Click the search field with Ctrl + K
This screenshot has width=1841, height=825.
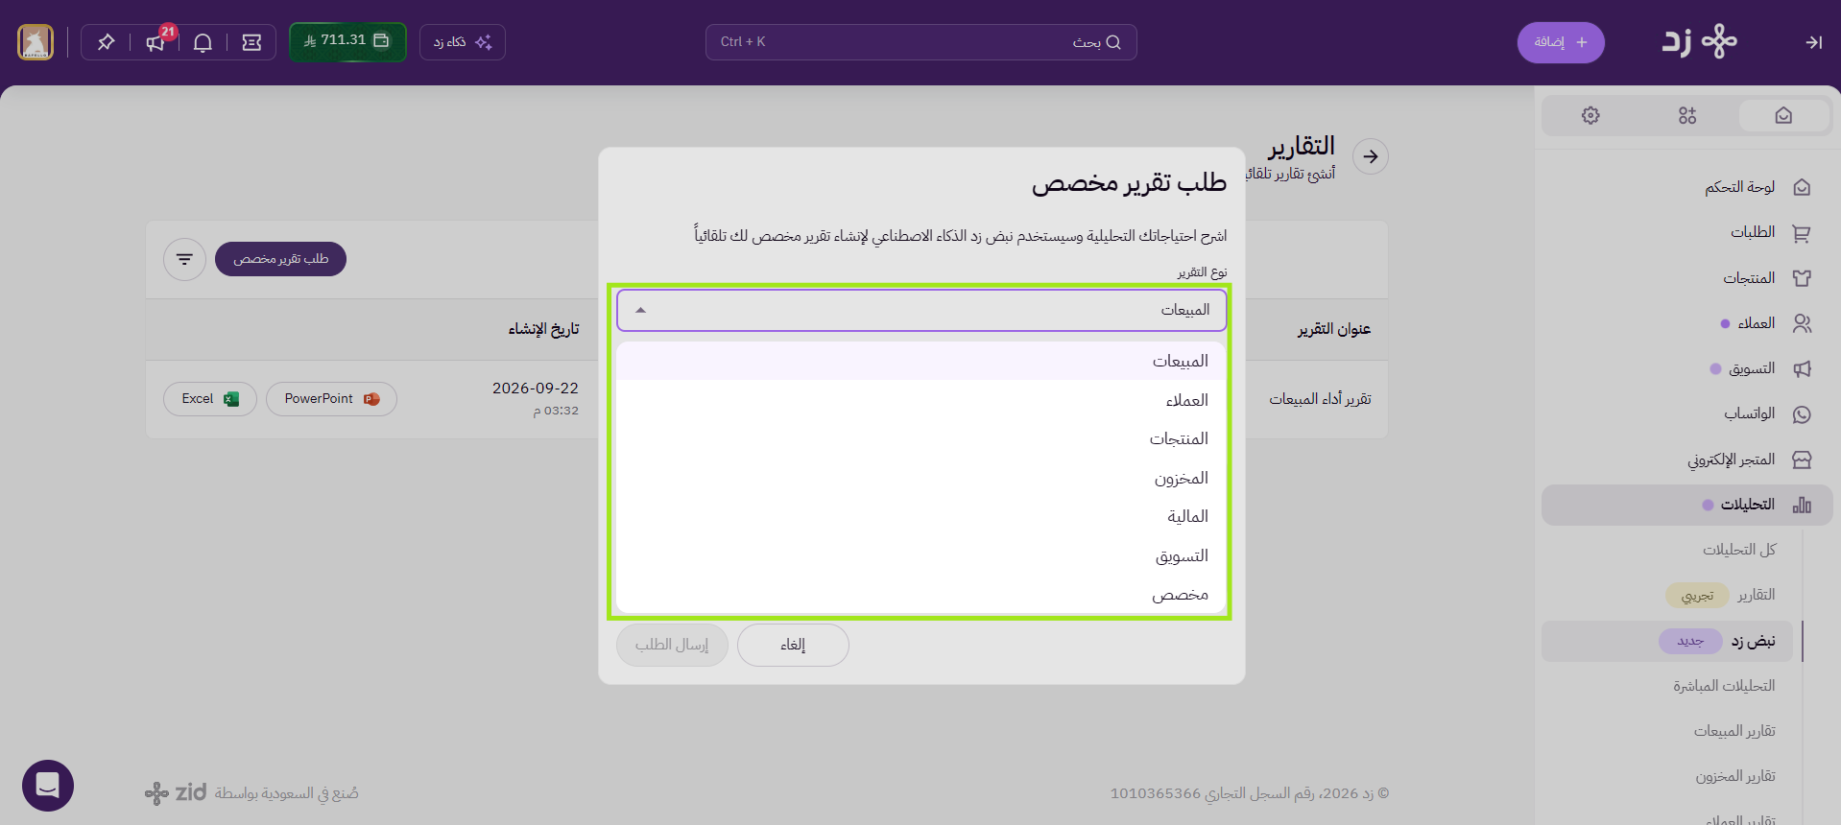click(x=920, y=42)
